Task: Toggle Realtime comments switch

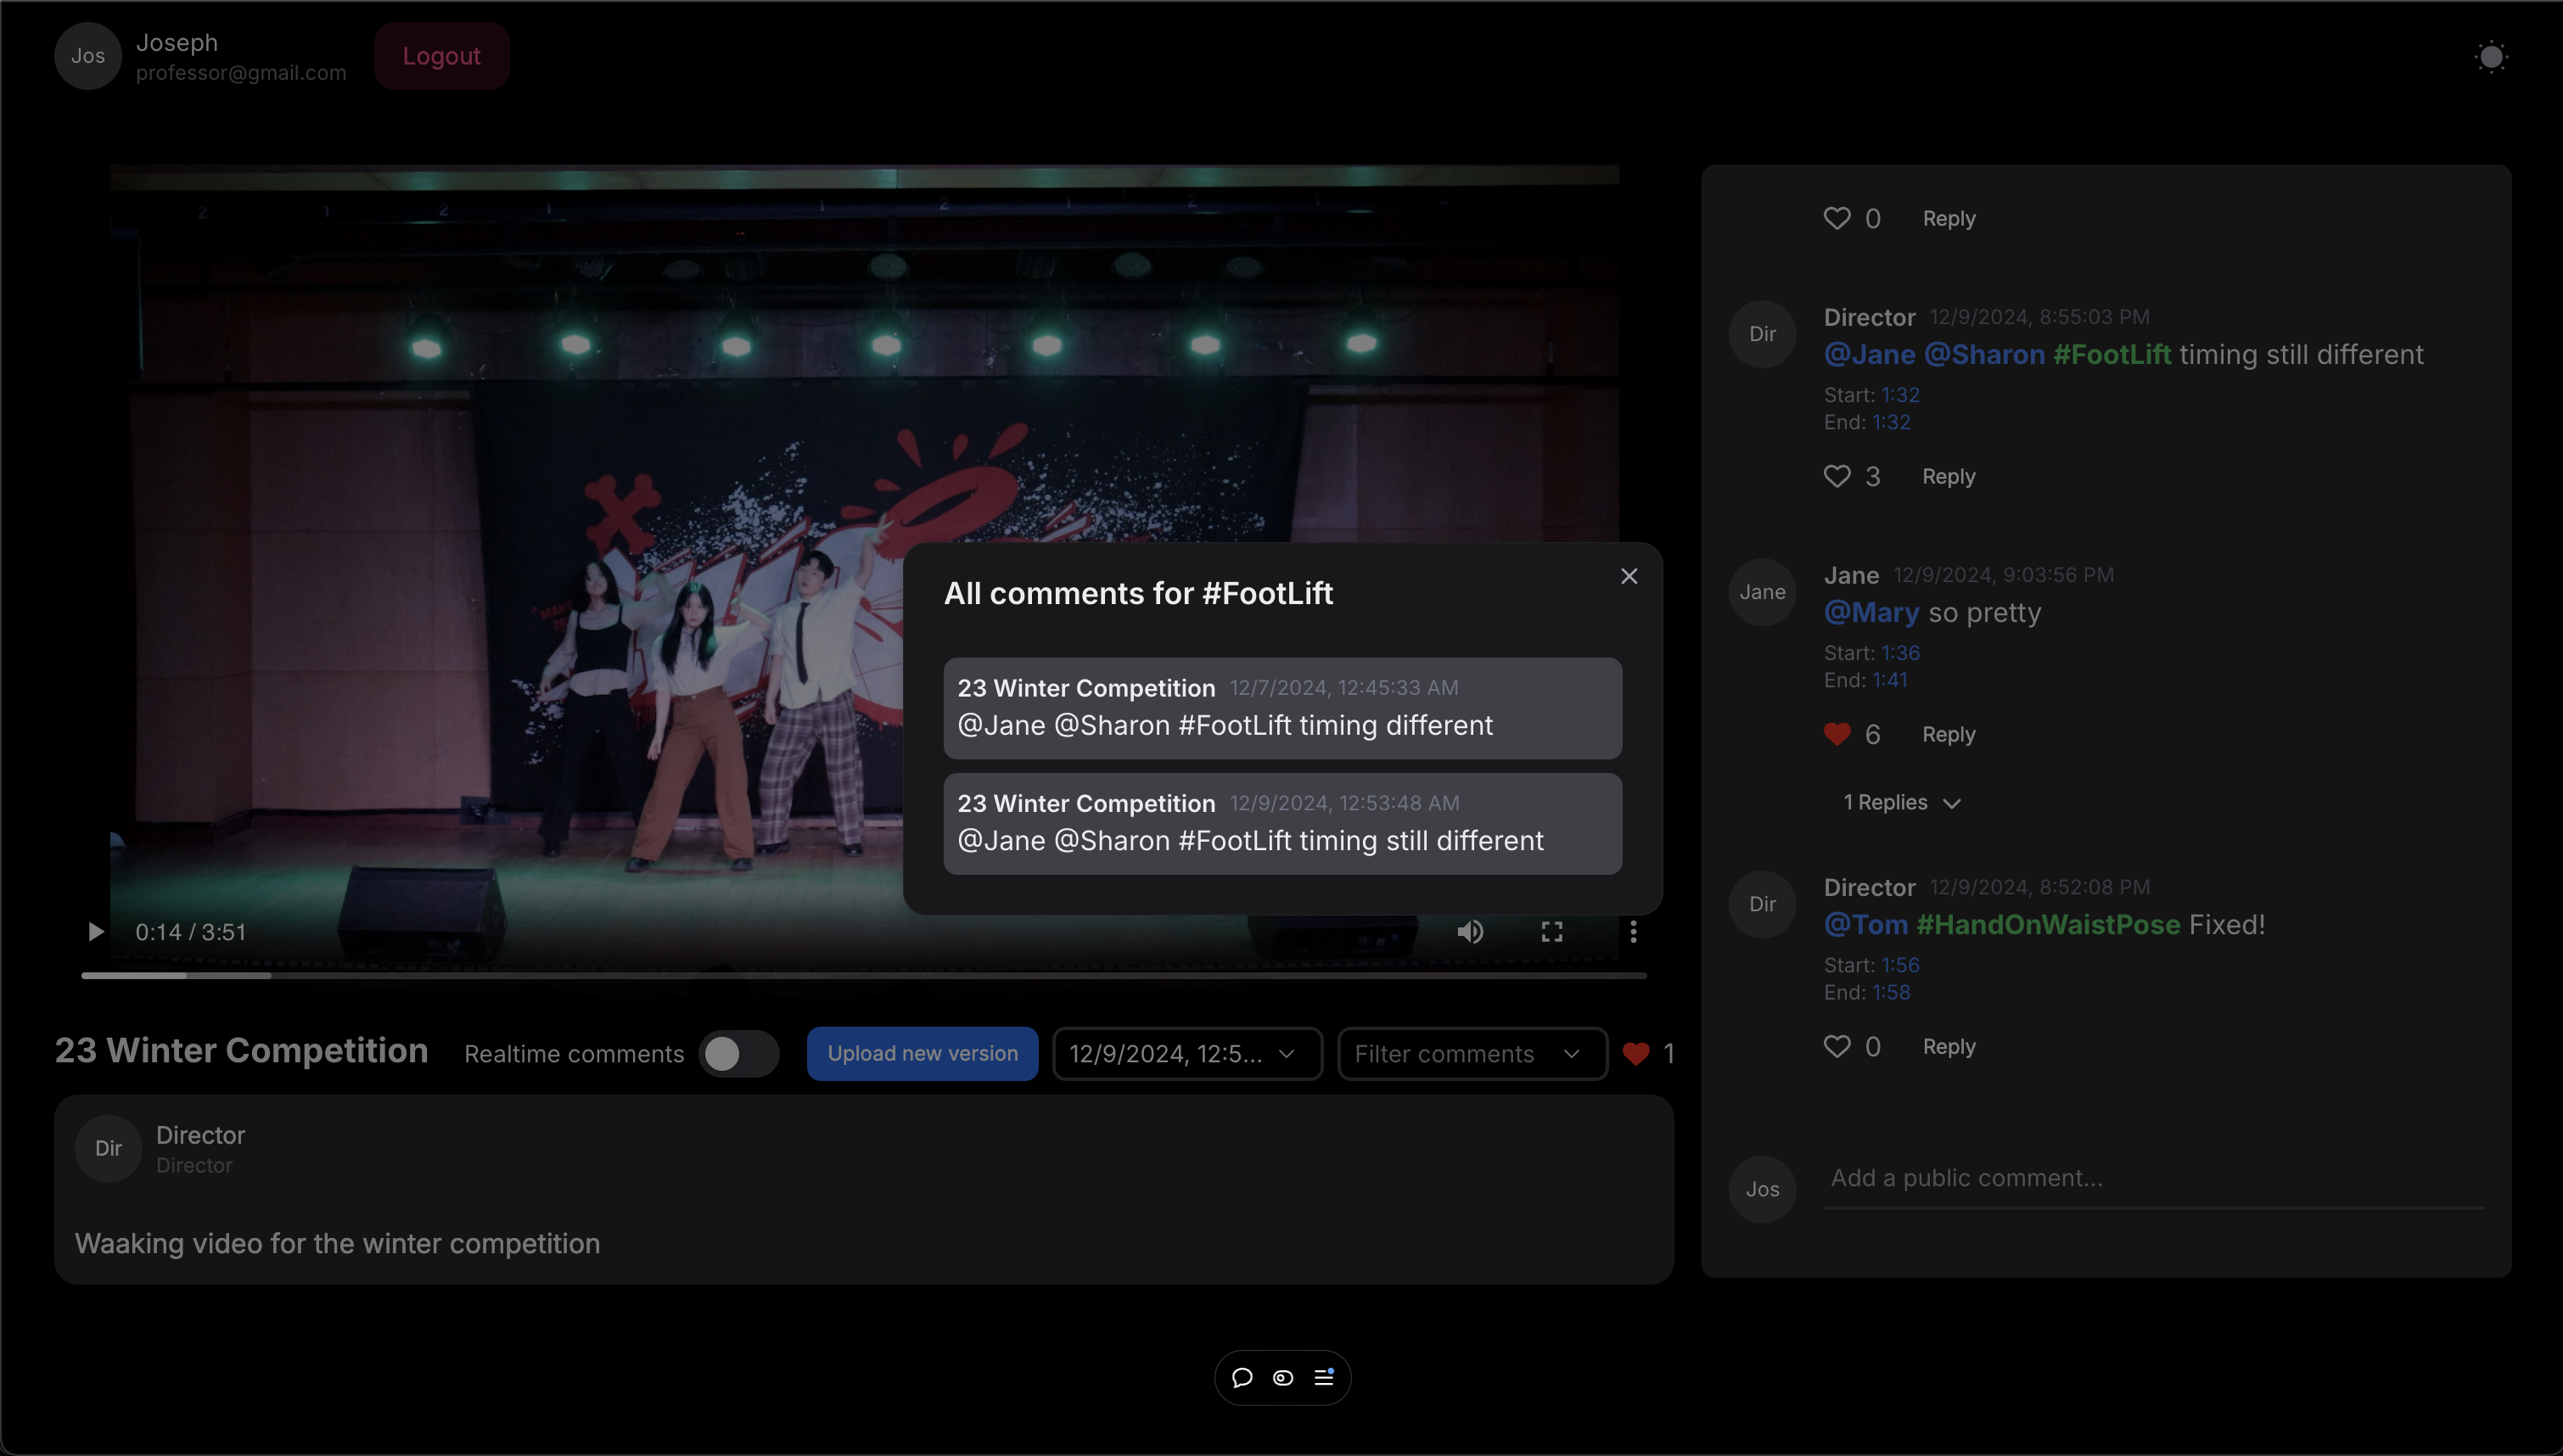Action: tap(738, 1054)
